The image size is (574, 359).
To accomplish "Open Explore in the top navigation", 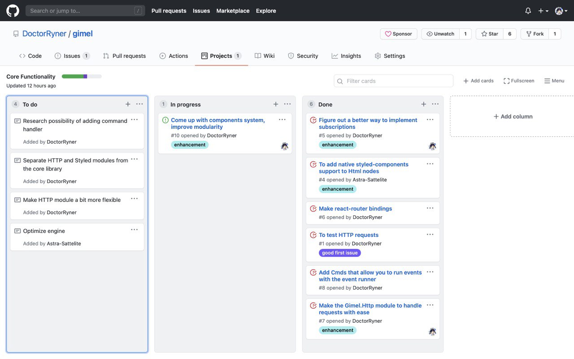I will (266, 11).
